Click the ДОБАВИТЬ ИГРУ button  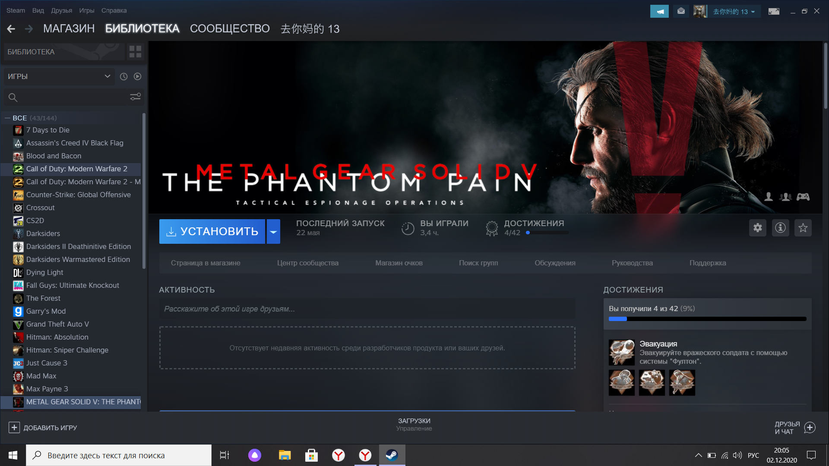[x=43, y=428]
